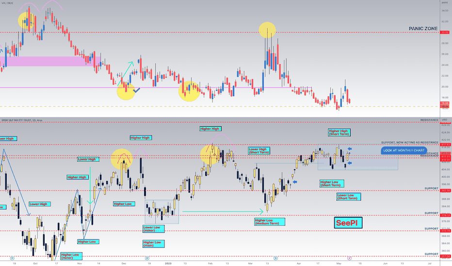The image size is (452, 266).
Task: Click the point unit label on VIX axis
Action: point(445,2)
